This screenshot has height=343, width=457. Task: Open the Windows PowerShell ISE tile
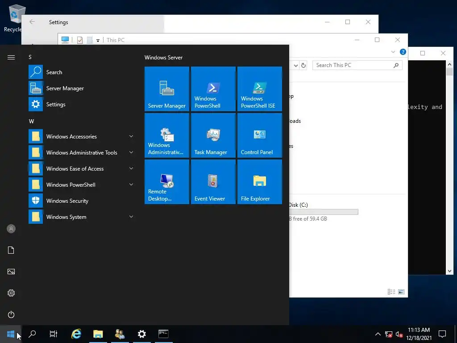(x=259, y=89)
